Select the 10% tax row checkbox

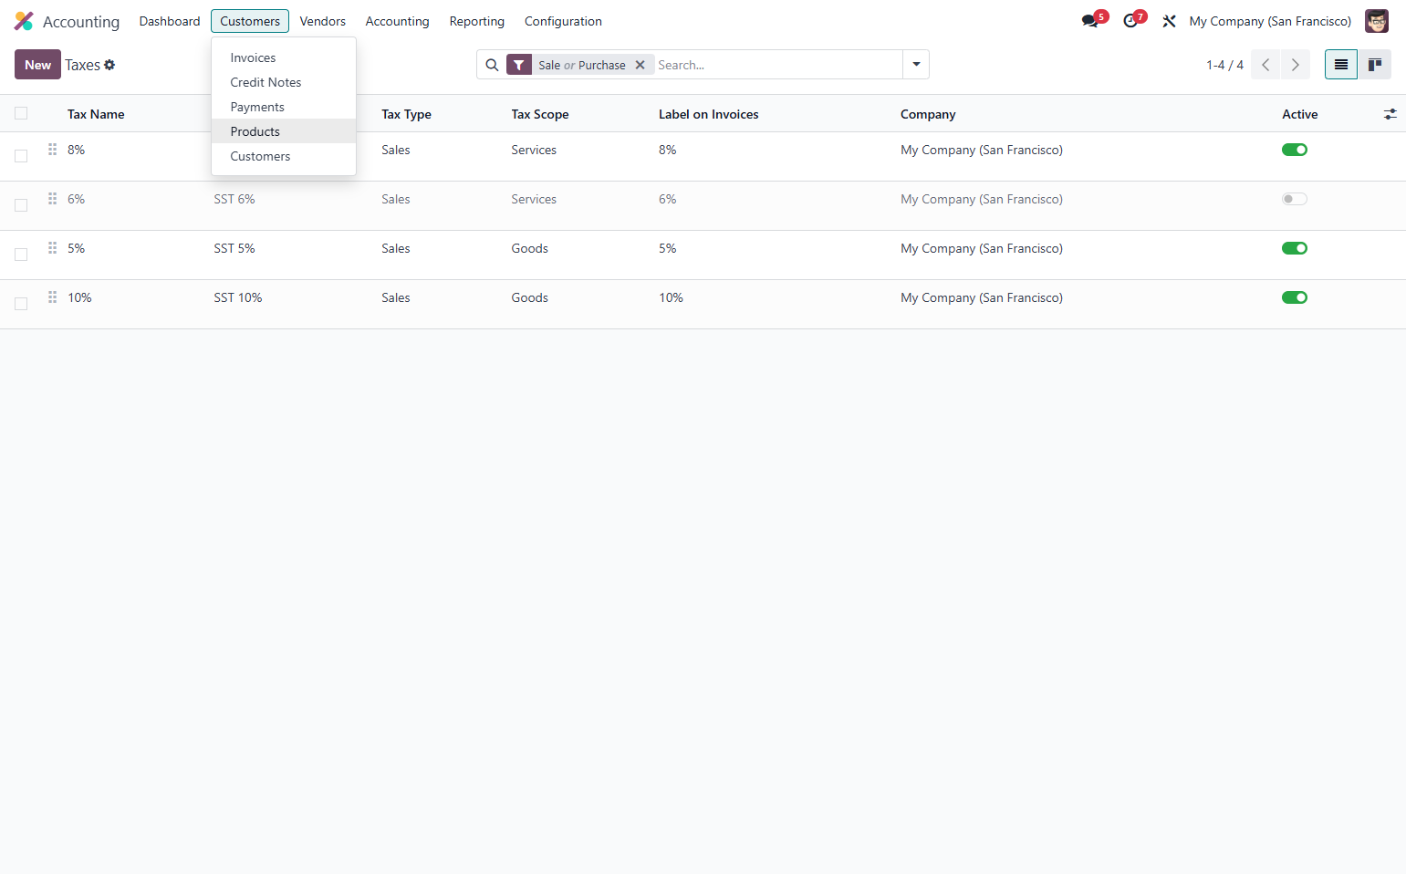[x=21, y=304]
